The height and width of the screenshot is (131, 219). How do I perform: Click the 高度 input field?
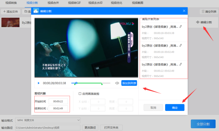point(125,108)
